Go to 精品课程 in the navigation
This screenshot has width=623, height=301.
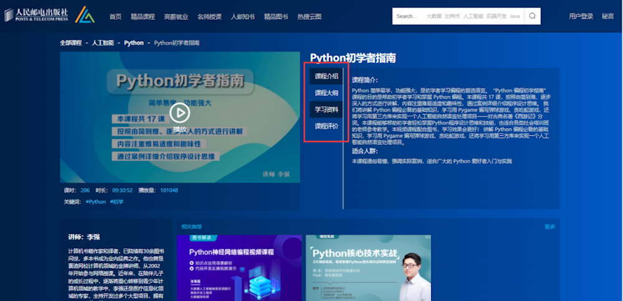click(x=143, y=17)
